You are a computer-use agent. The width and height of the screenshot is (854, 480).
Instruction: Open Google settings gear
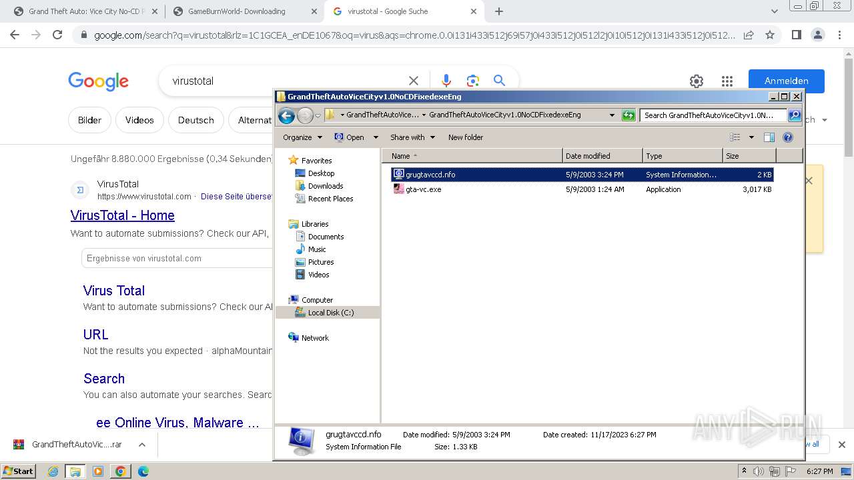pos(697,81)
